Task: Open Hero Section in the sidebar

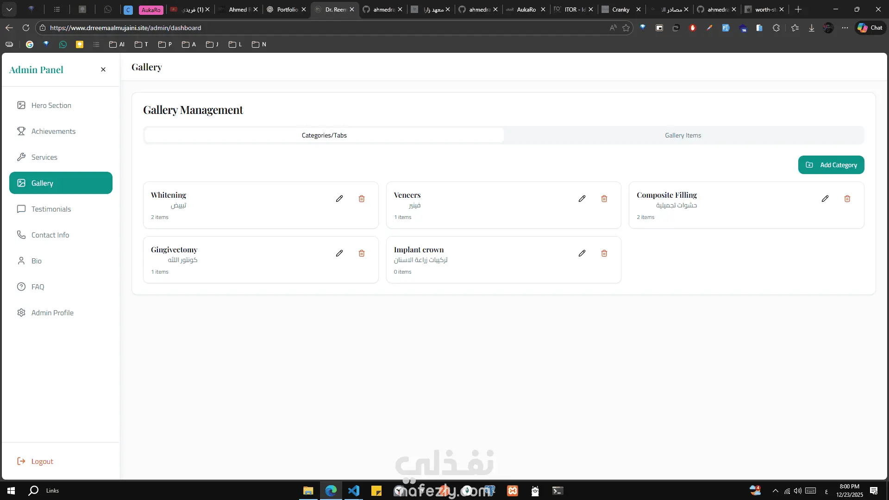Action: coord(51,106)
